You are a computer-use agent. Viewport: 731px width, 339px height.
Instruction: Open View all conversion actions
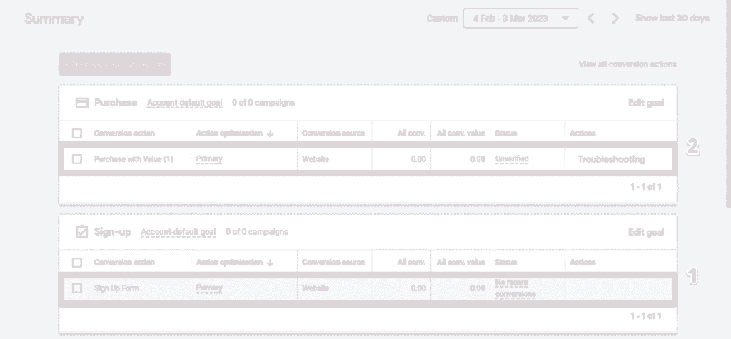tap(627, 64)
